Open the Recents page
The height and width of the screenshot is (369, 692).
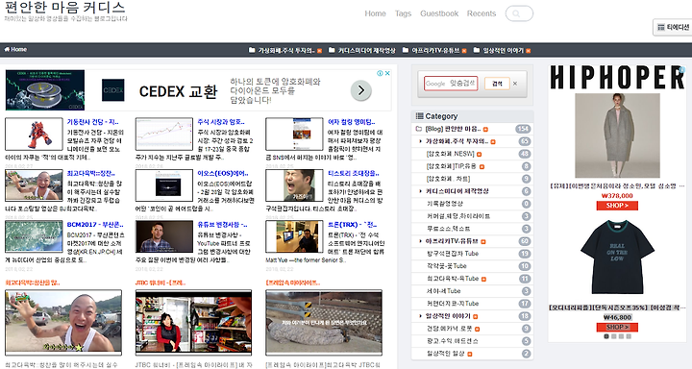[482, 13]
